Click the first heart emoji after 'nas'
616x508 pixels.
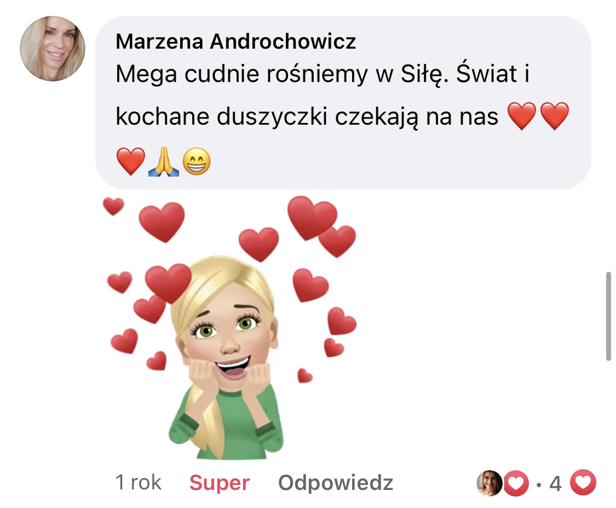tap(522, 116)
